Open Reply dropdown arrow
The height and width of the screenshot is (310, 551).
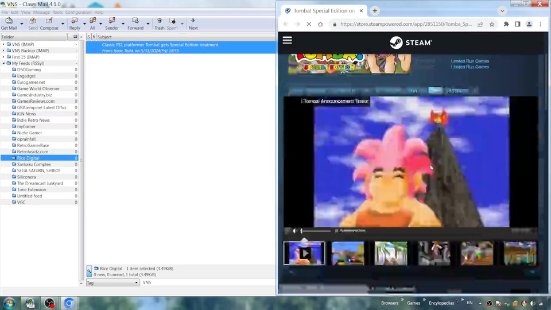click(84, 24)
